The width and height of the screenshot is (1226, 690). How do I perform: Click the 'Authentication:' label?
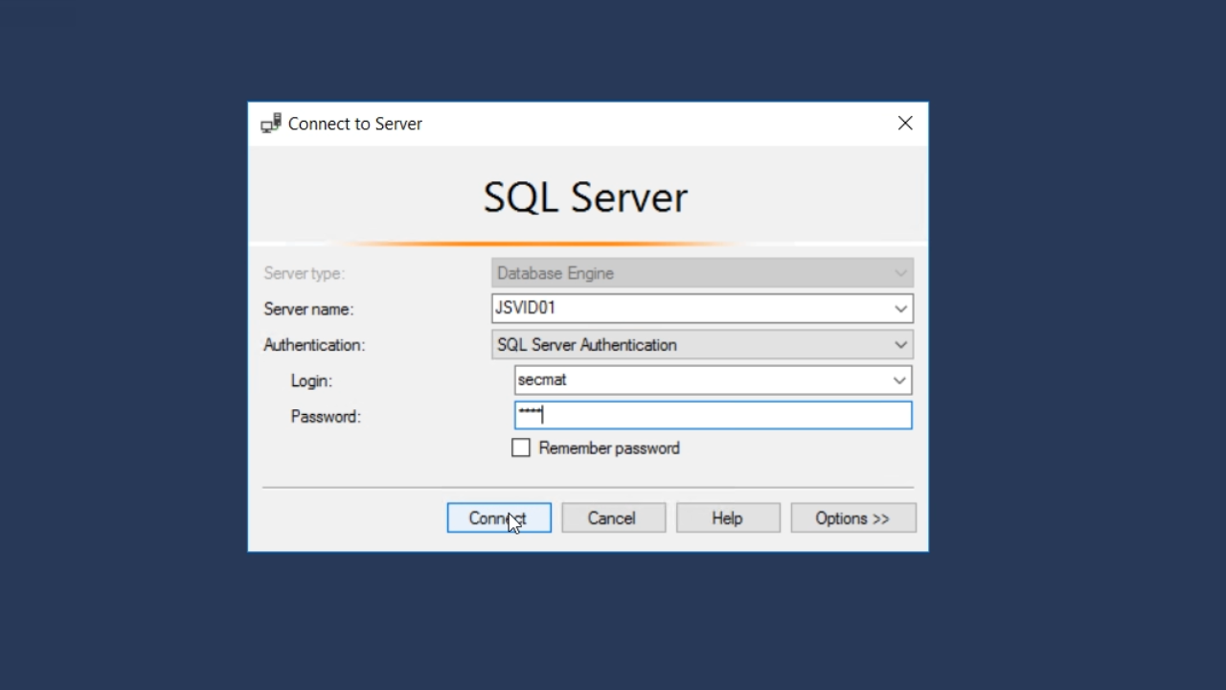314,345
